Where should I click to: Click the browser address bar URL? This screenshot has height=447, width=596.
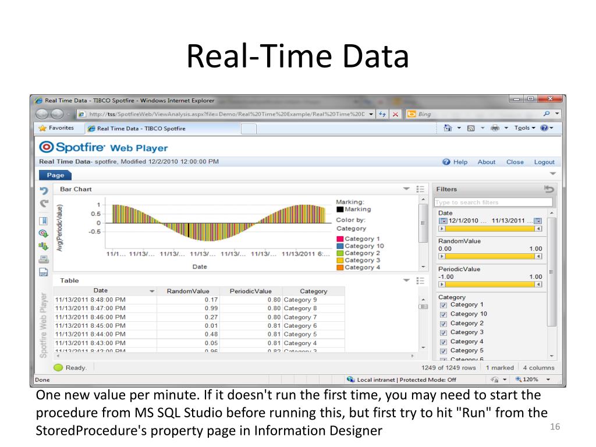click(x=226, y=114)
